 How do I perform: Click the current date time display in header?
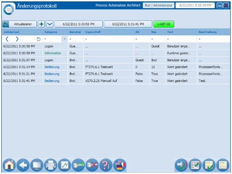pos(195,5)
